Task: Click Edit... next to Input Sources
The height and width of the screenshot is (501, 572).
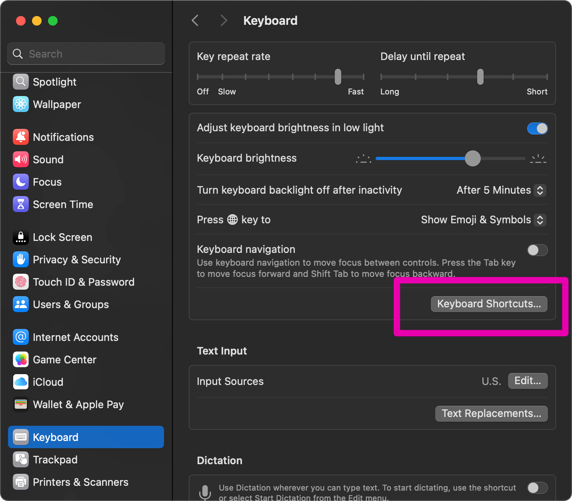Action: pos(528,381)
